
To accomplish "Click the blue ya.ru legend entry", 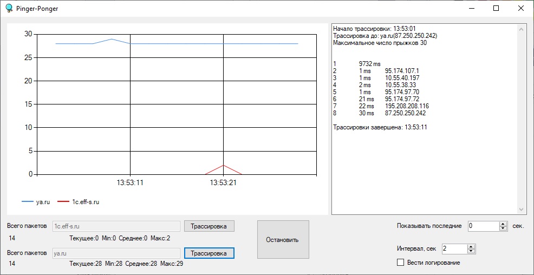I will 36,202.
